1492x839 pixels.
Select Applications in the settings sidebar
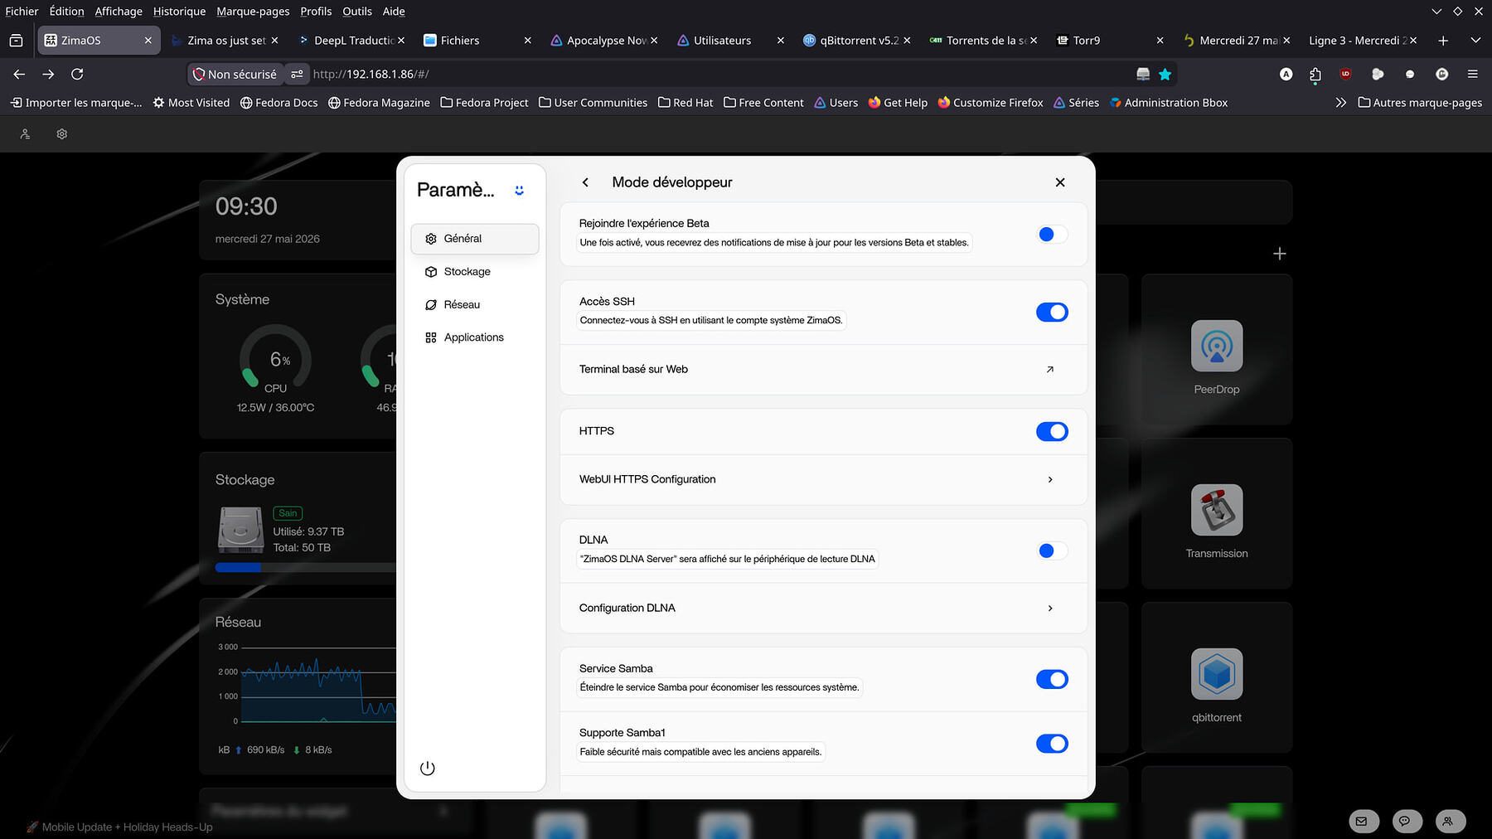475,337
